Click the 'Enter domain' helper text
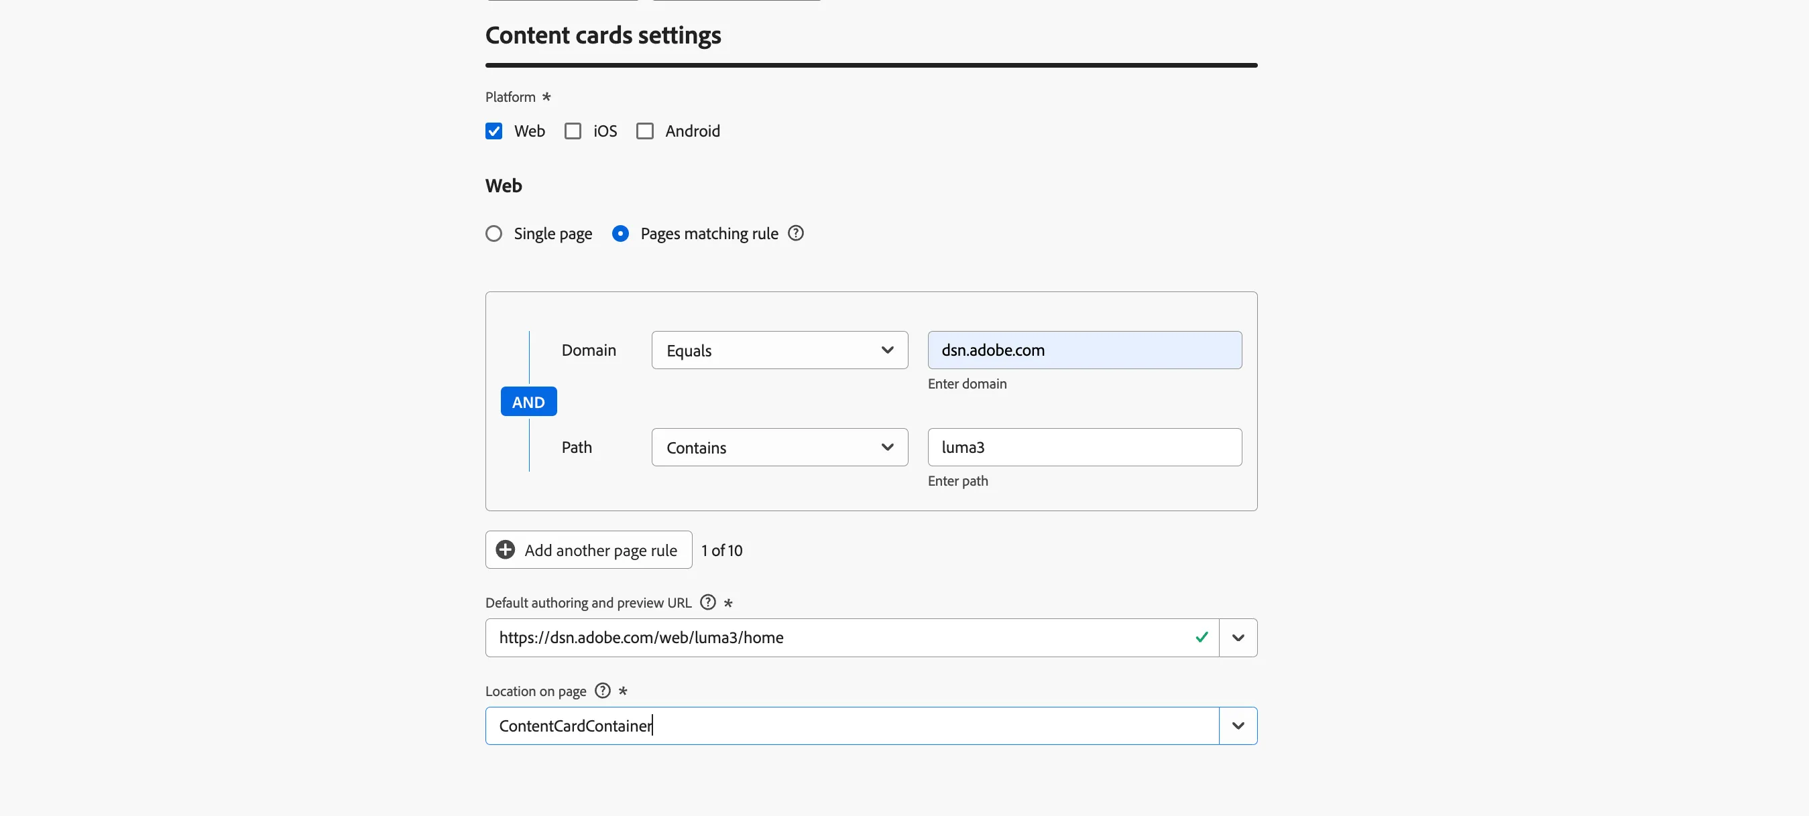 967,384
